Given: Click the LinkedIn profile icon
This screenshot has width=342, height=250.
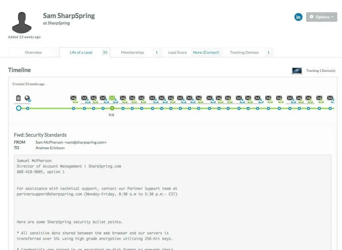Looking at the screenshot, I should click(x=298, y=17).
